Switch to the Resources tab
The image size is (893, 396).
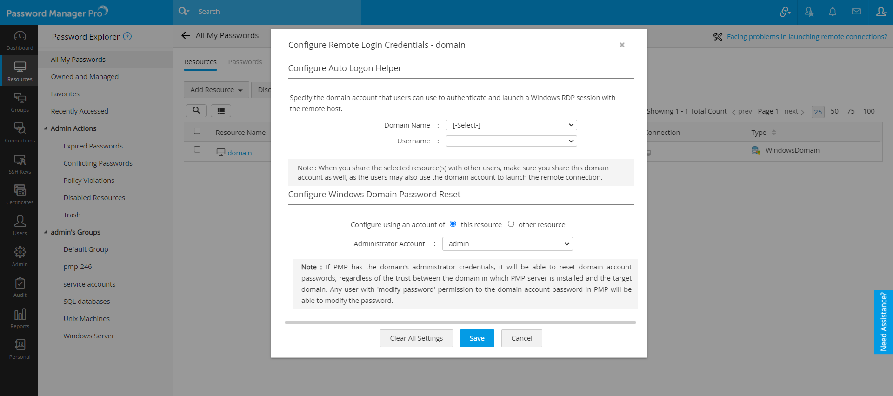[200, 62]
